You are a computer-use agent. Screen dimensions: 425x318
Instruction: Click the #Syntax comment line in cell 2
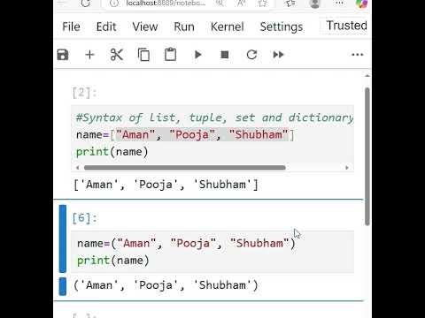point(215,117)
